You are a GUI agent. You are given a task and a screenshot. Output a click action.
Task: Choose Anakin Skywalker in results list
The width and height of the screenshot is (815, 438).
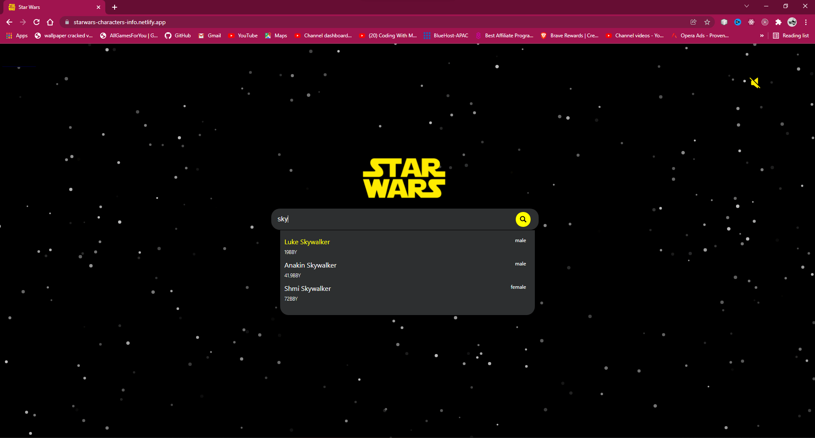[x=310, y=265]
